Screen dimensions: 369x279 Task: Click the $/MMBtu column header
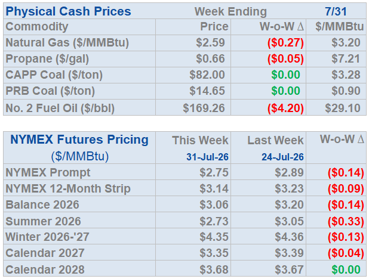[339, 27]
